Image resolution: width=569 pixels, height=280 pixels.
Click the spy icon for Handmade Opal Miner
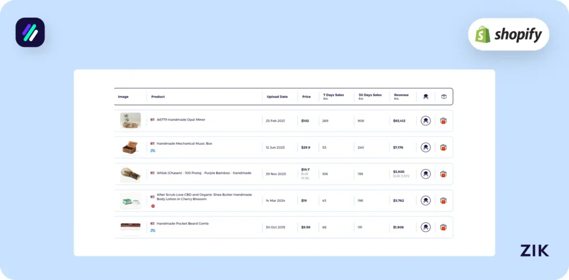coord(425,121)
